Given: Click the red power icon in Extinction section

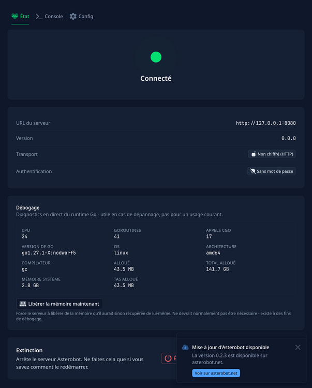Looking at the screenshot, I should 168,359.
